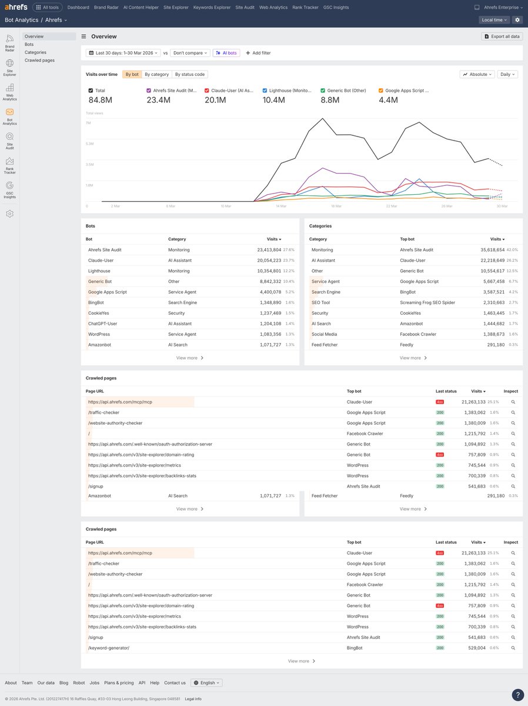
Task: Open the Local time dropdown
Action: point(494,20)
